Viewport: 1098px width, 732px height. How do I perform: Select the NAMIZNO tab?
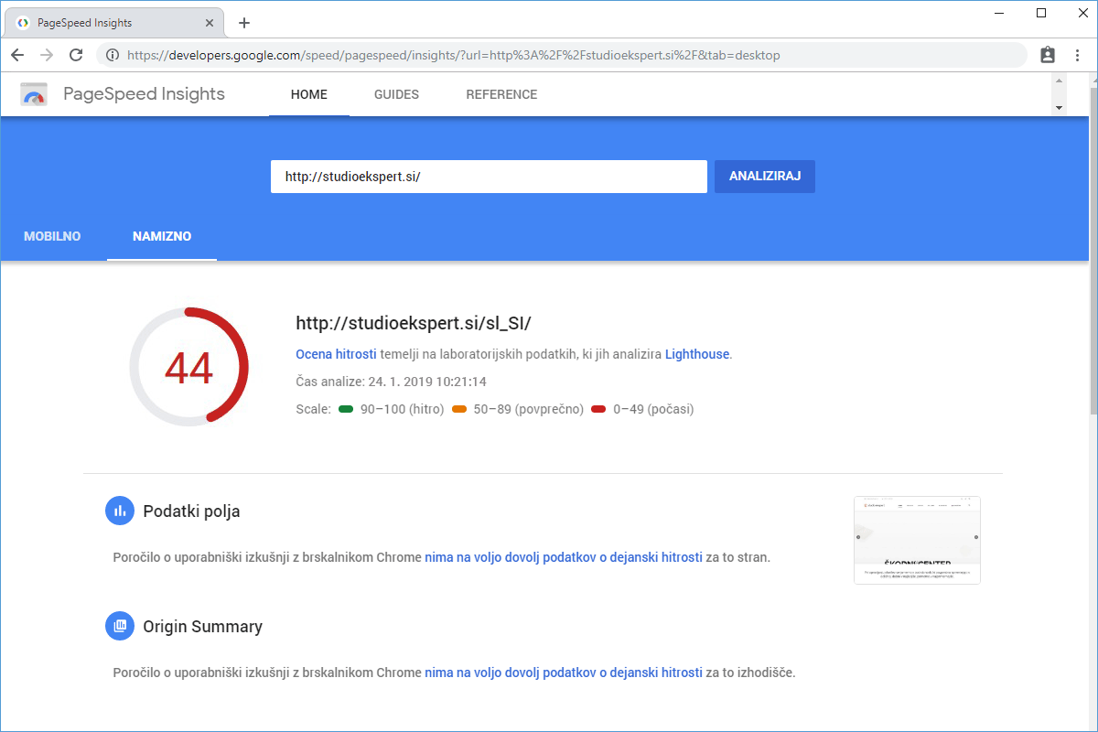(x=162, y=236)
